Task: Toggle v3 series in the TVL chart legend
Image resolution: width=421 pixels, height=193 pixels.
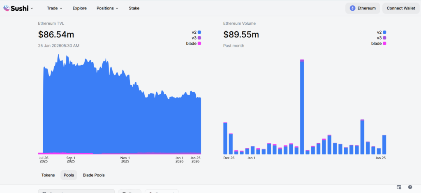Action: tap(196, 38)
